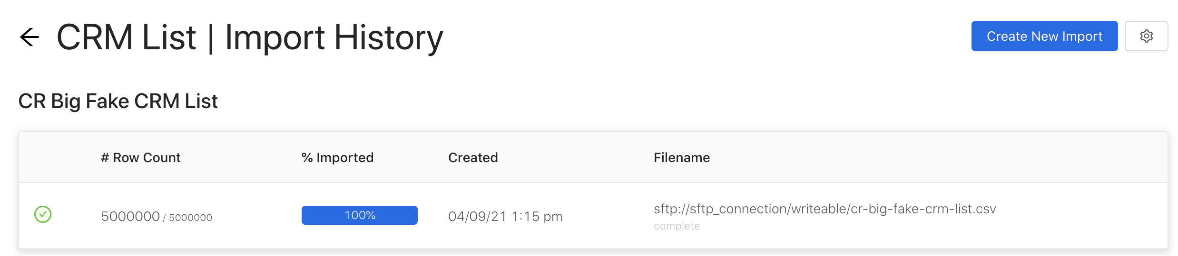Click the cr-big-fake-crm-list.csv file name
This screenshot has height=256, width=1178.
[923, 209]
